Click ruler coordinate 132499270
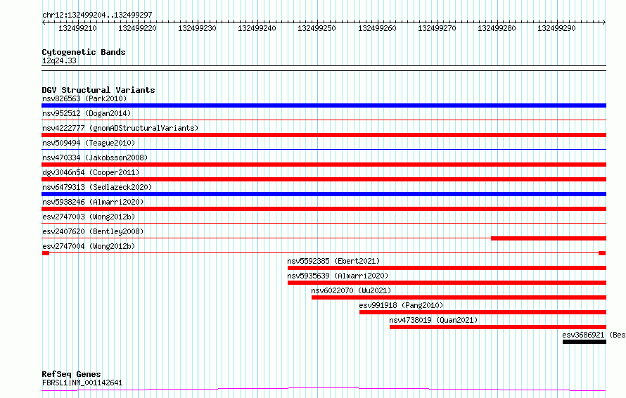 coord(437,28)
